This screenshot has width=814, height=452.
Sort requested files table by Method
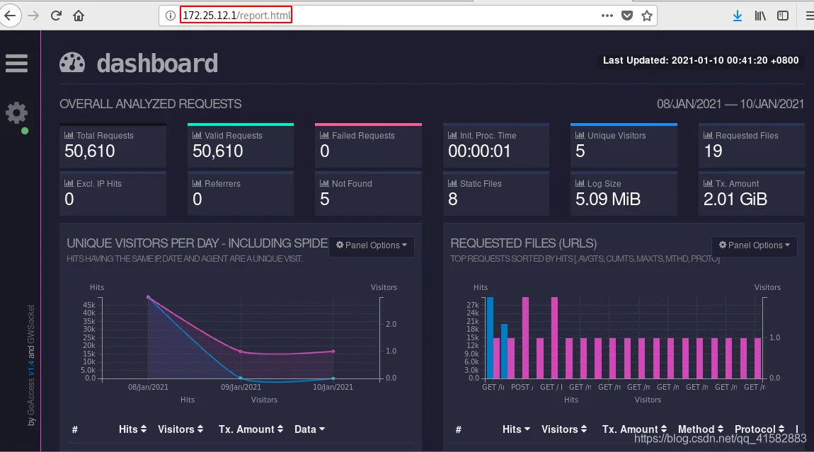coord(700,429)
